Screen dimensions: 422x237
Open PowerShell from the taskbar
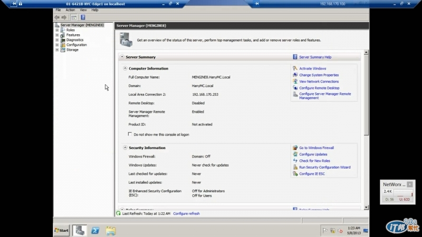tap(95, 231)
